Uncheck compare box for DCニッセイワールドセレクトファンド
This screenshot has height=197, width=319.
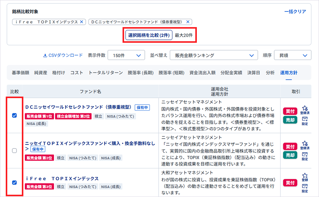click(15, 115)
